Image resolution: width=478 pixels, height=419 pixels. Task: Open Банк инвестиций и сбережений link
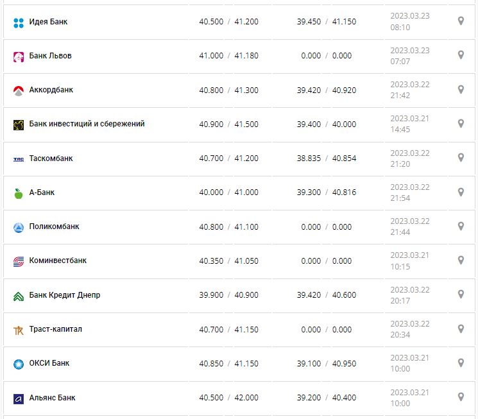[x=87, y=124]
